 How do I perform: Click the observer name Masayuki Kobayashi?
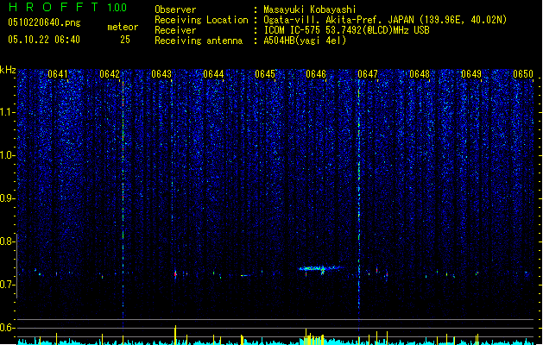point(310,9)
